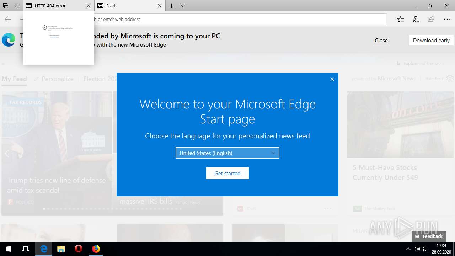Click the Share page icon
The image size is (455, 256).
point(431,19)
